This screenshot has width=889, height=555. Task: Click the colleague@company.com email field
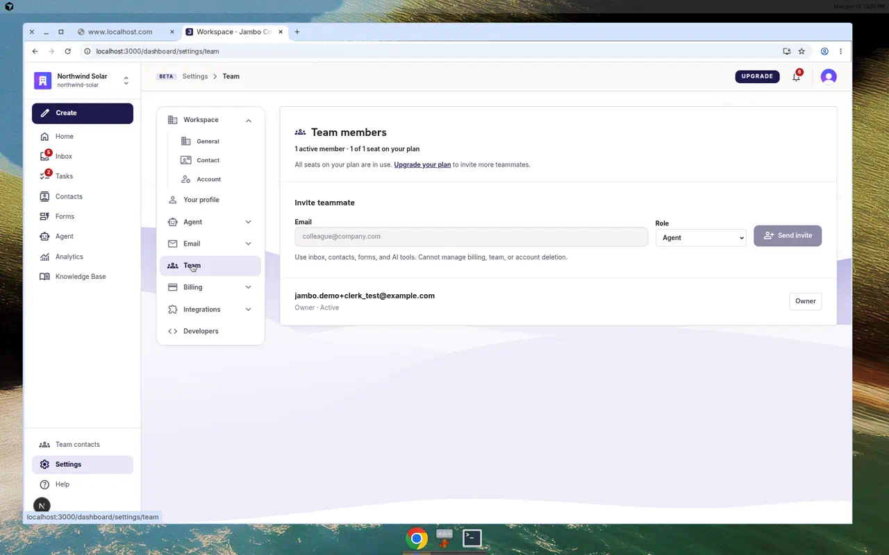click(471, 237)
